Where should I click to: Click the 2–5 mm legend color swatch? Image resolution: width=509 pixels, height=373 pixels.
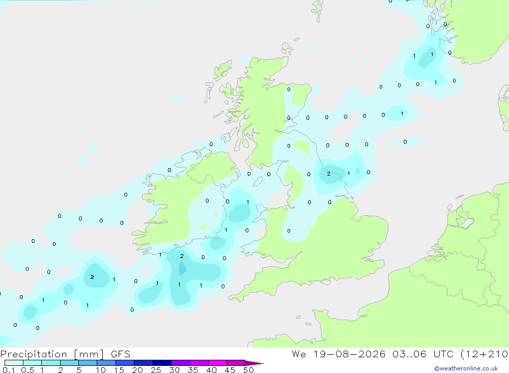69,363
